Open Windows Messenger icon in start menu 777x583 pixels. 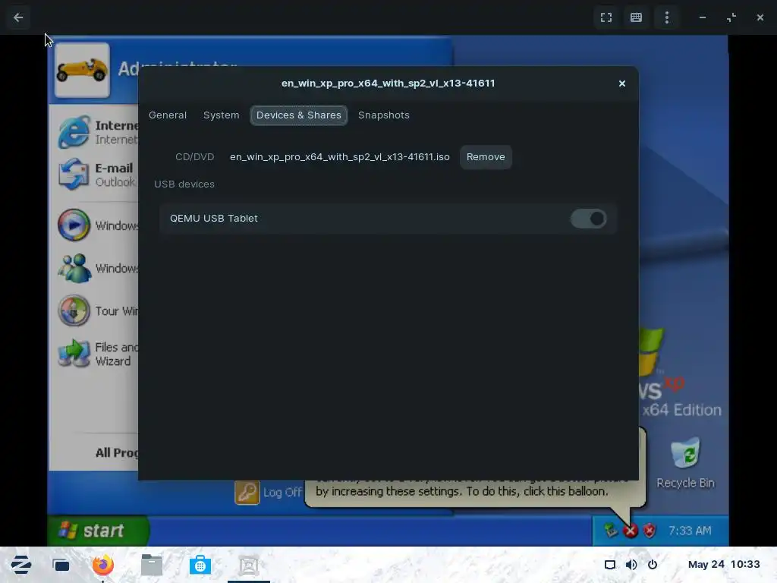tap(74, 268)
